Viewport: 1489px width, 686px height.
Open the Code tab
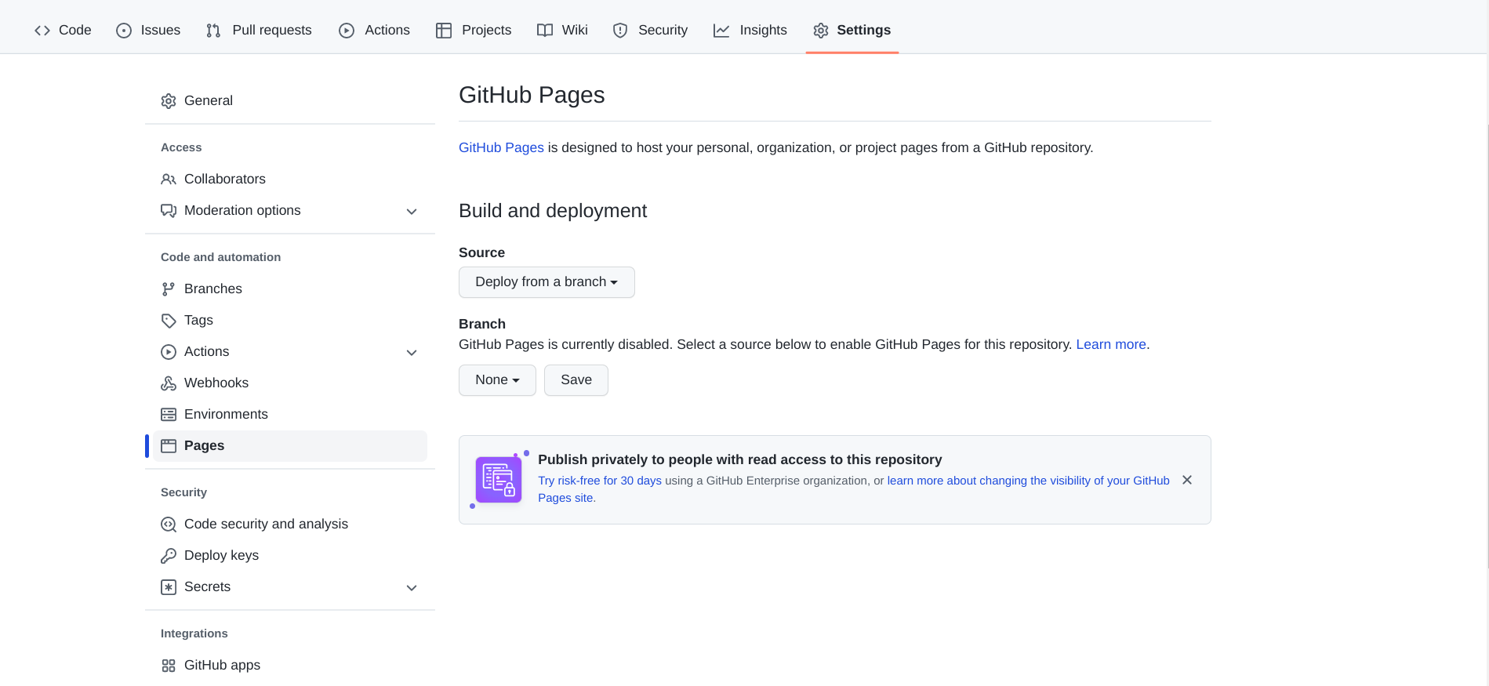pos(63,30)
